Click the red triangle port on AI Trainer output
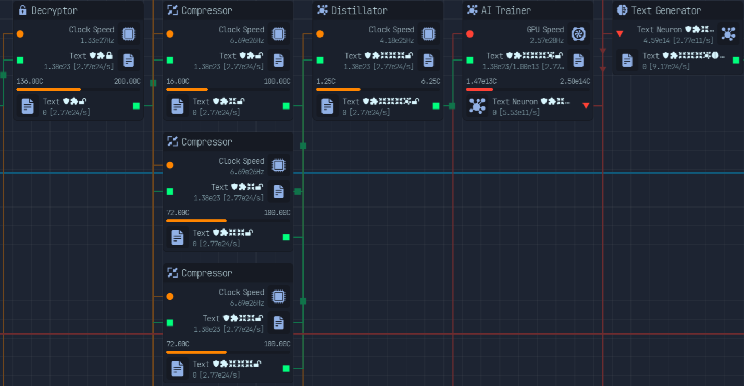Screen dimensions: 744x386 (x=586, y=106)
